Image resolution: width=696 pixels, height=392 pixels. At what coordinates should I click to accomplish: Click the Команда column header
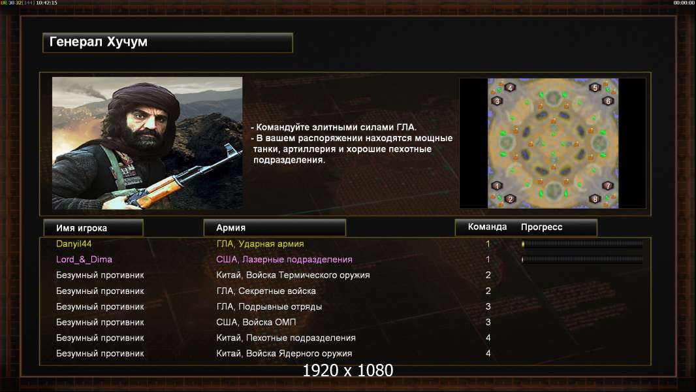[487, 227]
